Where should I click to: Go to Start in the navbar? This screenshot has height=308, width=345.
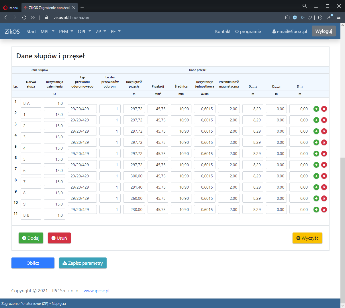click(x=31, y=31)
